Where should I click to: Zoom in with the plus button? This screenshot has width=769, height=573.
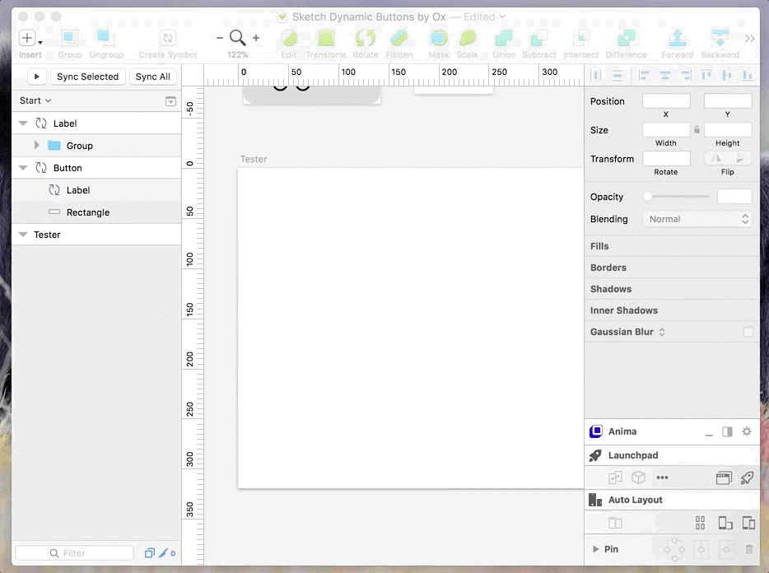point(256,38)
